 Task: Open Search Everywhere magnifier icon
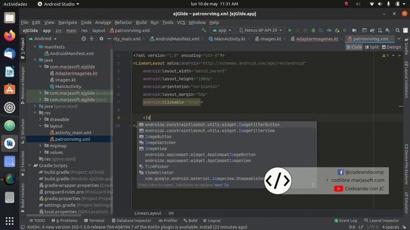(x=397, y=31)
